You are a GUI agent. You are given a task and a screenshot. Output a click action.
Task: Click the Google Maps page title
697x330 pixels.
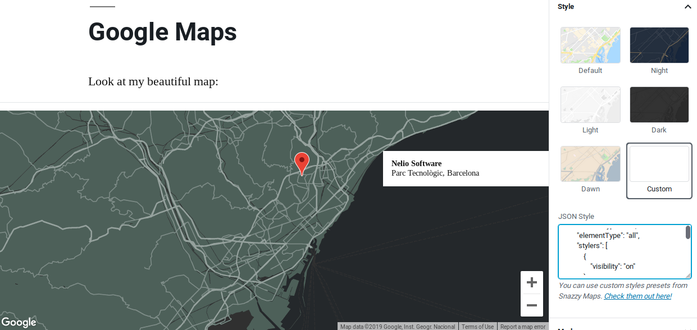(x=163, y=31)
